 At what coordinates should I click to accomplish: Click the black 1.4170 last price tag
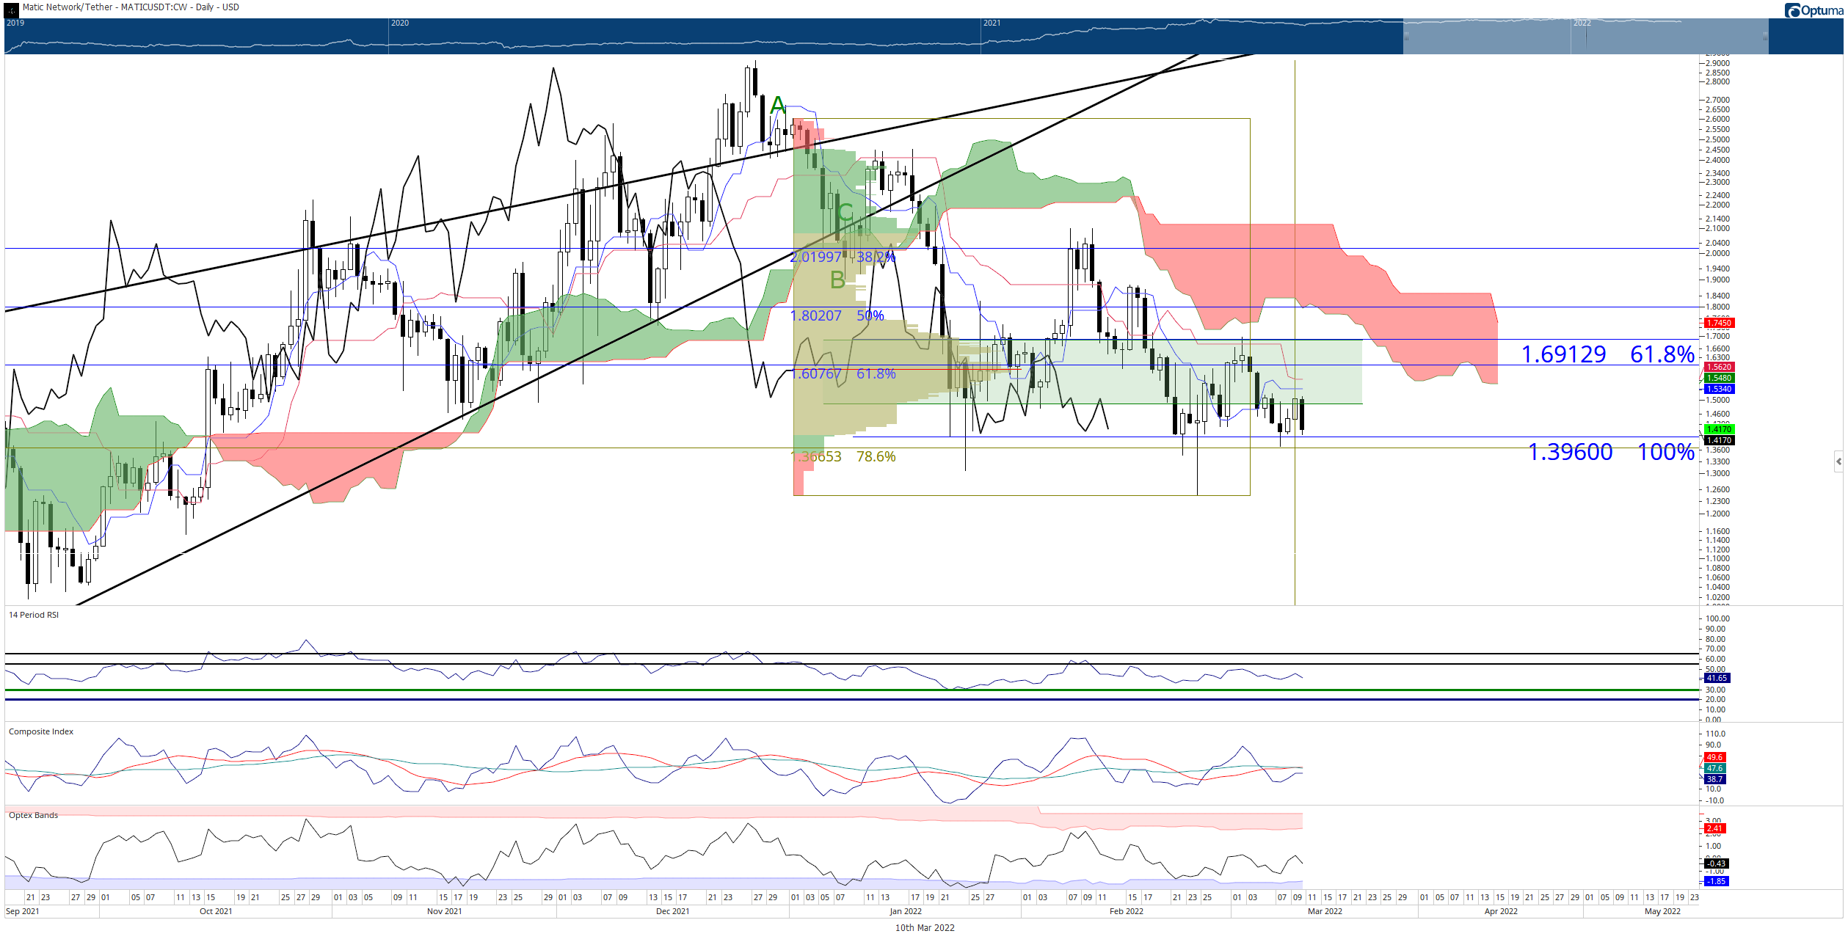[1719, 440]
